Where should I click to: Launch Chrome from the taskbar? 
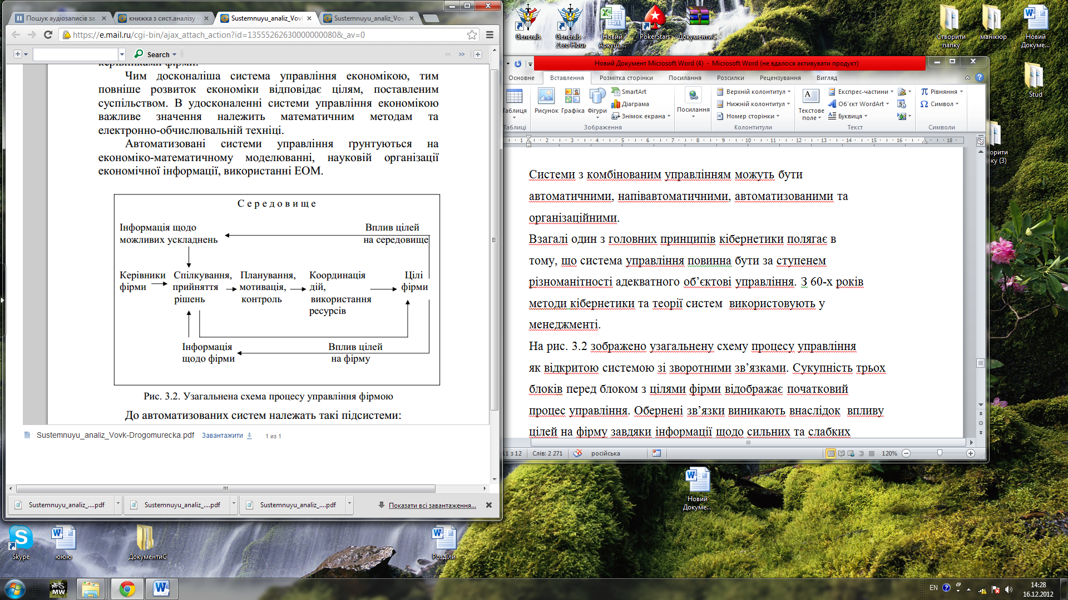[127, 589]
